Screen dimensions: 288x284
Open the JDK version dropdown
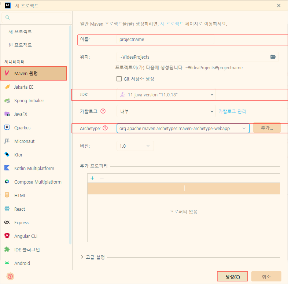point(166,95)
